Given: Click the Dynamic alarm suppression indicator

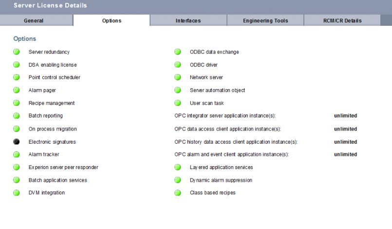Looking at the screenshot, I should 178,180.
